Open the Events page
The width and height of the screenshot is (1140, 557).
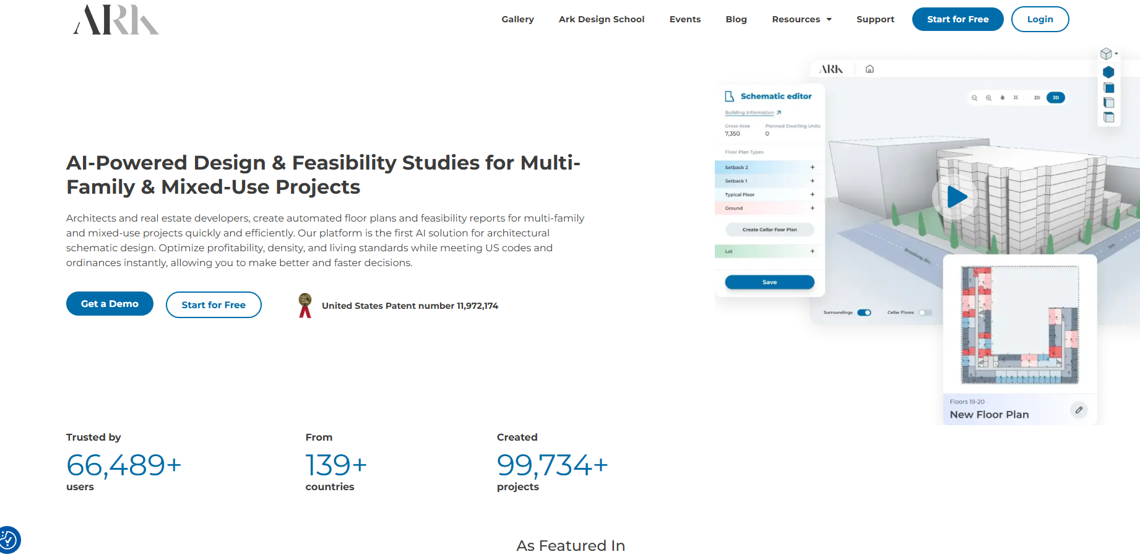(x=685, y=19)
